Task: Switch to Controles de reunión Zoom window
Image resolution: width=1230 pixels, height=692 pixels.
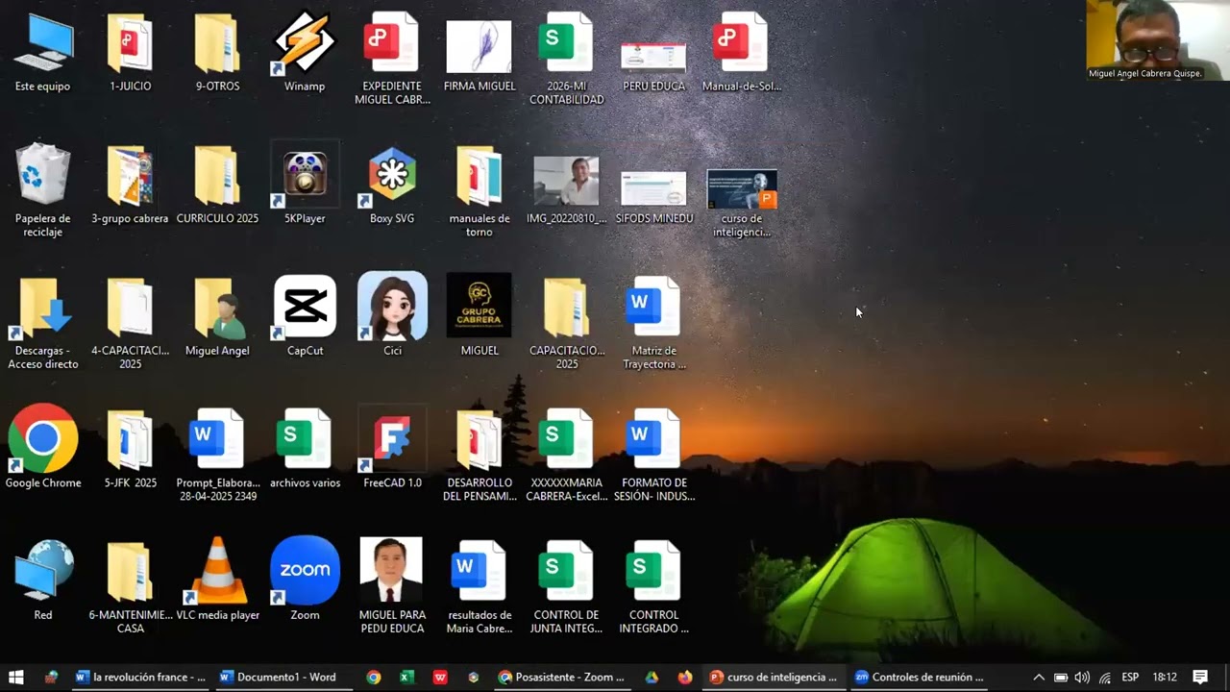Action: pos(920,677)
